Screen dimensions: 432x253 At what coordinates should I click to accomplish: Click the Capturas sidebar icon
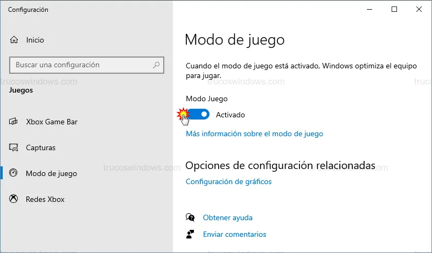coord(13,147)
